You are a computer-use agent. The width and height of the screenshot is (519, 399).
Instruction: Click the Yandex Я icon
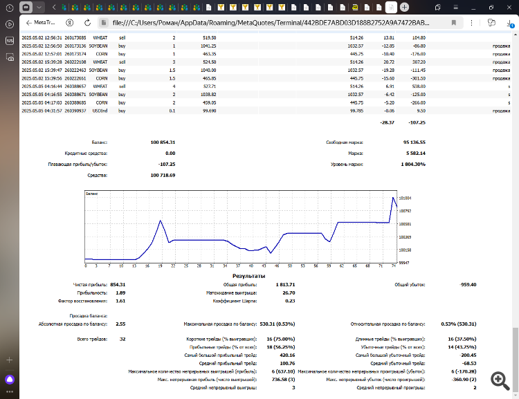pyautogui.click(x=69, y=23)
